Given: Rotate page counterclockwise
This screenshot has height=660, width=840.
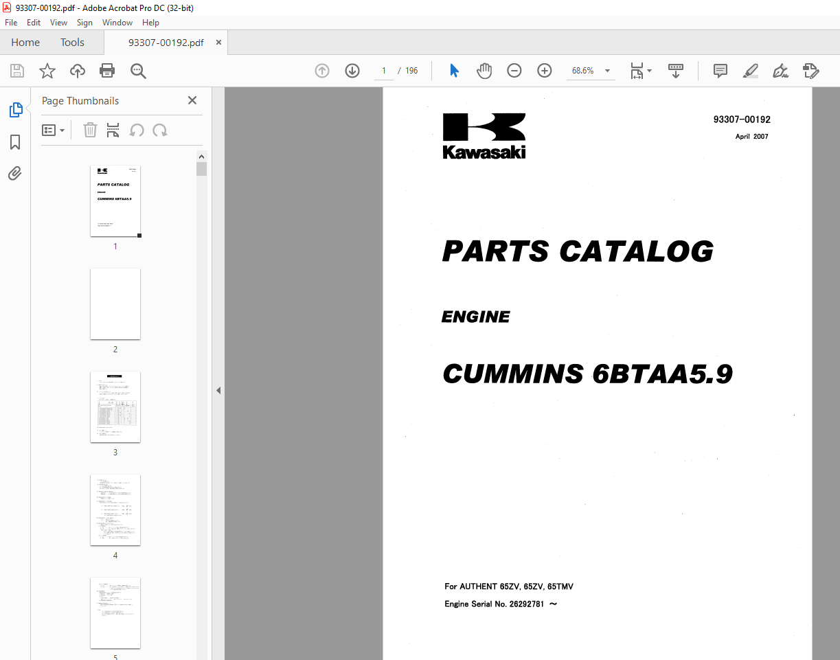Looking at the screenshot, I should click(137, 130).
